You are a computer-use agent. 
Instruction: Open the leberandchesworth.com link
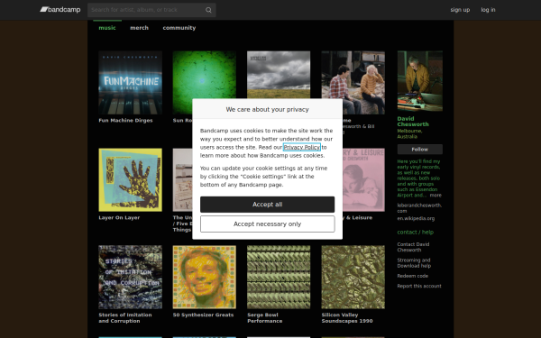click(419, 208)
